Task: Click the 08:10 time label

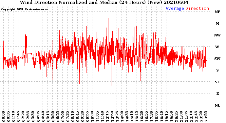Action: [x=72, y=116]
